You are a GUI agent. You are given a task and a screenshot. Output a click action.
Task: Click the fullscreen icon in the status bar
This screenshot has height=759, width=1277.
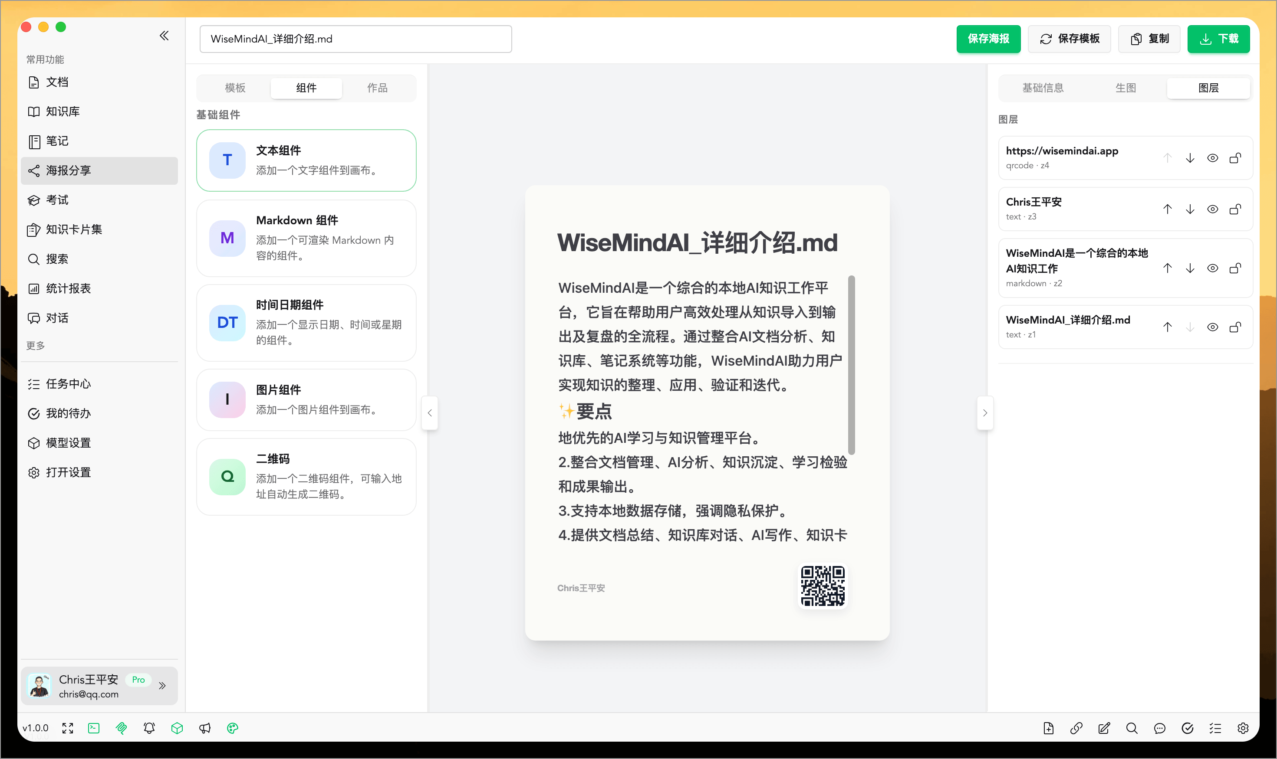pos(67,728)
